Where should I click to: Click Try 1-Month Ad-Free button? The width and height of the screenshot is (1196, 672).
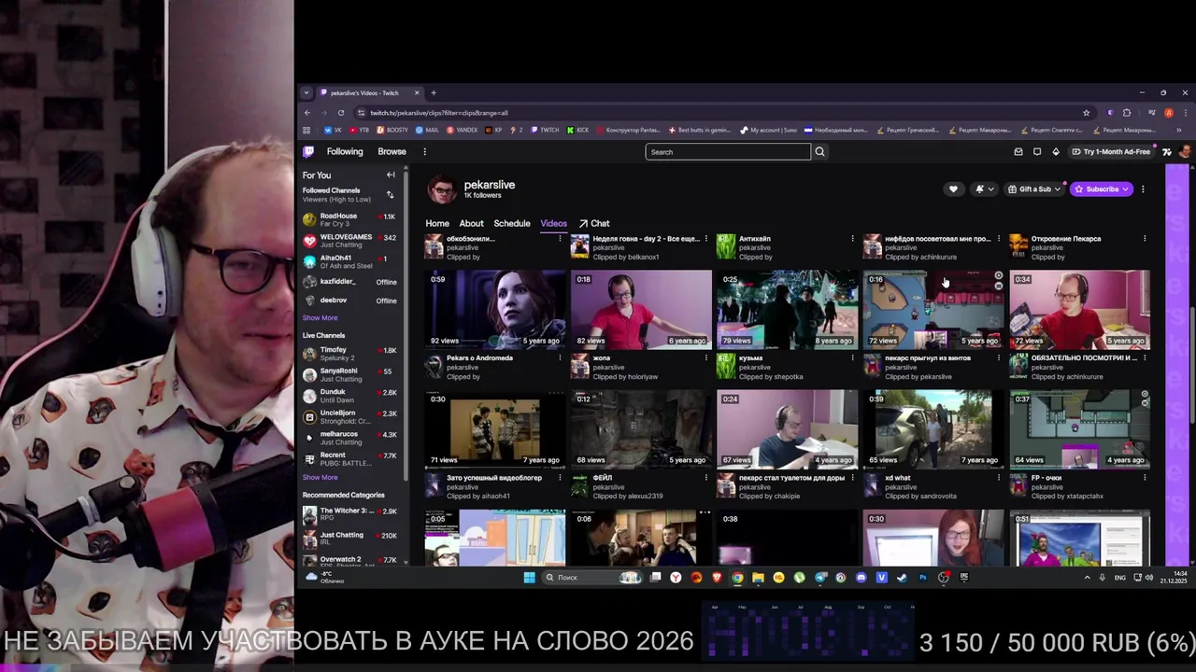(1111, 151)
